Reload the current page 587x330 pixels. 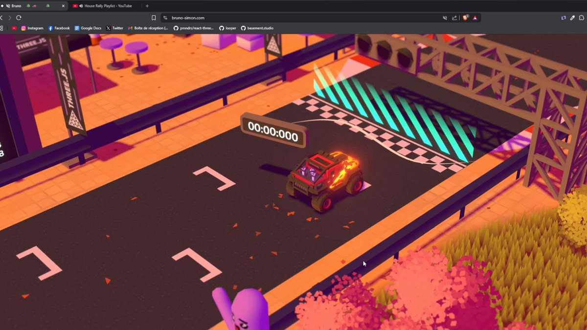pos(19,18)
